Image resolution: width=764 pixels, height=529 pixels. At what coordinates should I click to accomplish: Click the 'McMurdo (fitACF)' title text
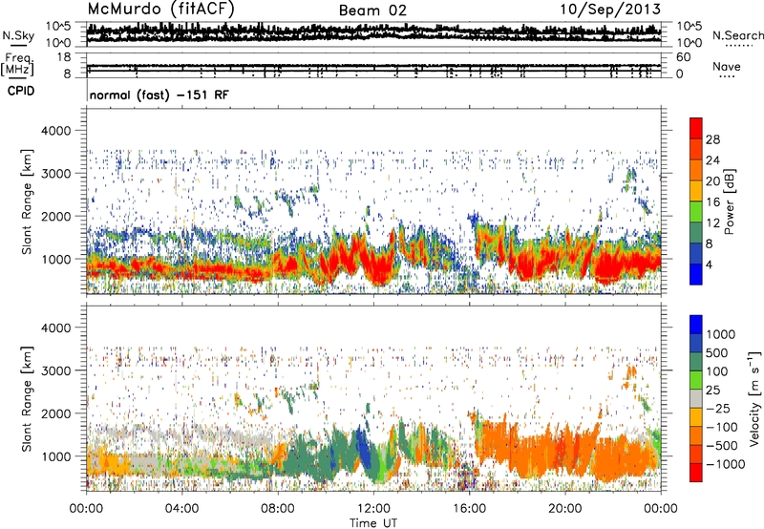(x=160, y=10)
